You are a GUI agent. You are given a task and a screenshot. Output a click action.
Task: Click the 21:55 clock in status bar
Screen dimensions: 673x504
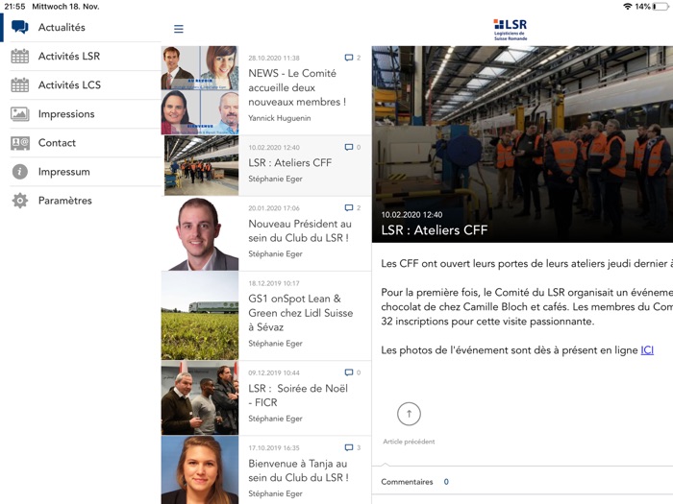click(x=14, y=7)
